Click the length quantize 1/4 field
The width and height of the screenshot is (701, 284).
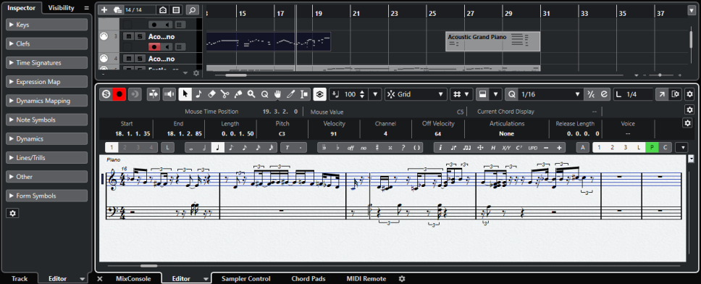[633, 94]
